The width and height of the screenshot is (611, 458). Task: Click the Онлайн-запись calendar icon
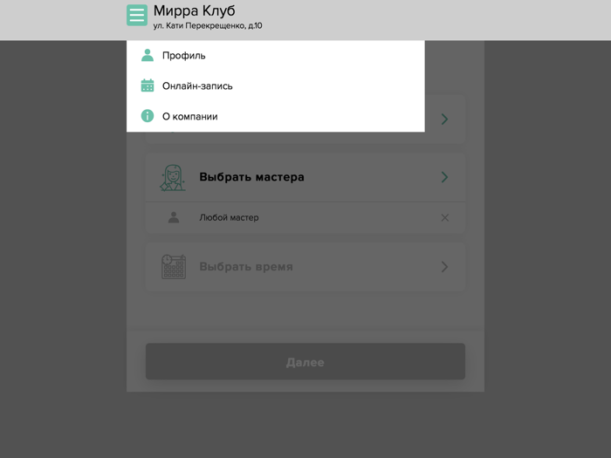pos(148,85)
